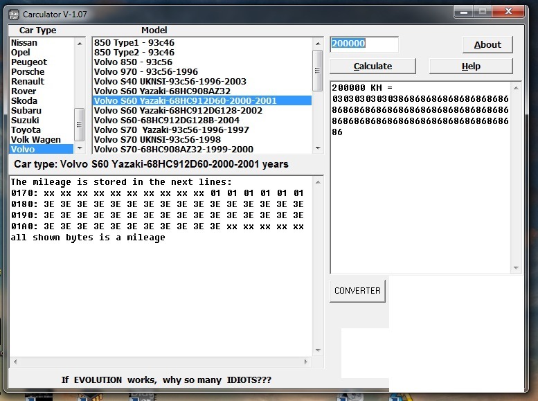
Task: Pick Skoda from Car Type list
Action: [x=42, y=100]
